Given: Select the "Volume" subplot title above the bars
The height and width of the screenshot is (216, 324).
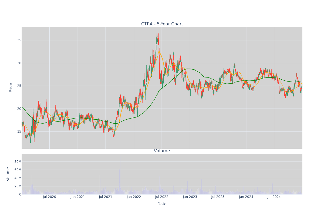Looking at the screenshot, I should 162,151.
